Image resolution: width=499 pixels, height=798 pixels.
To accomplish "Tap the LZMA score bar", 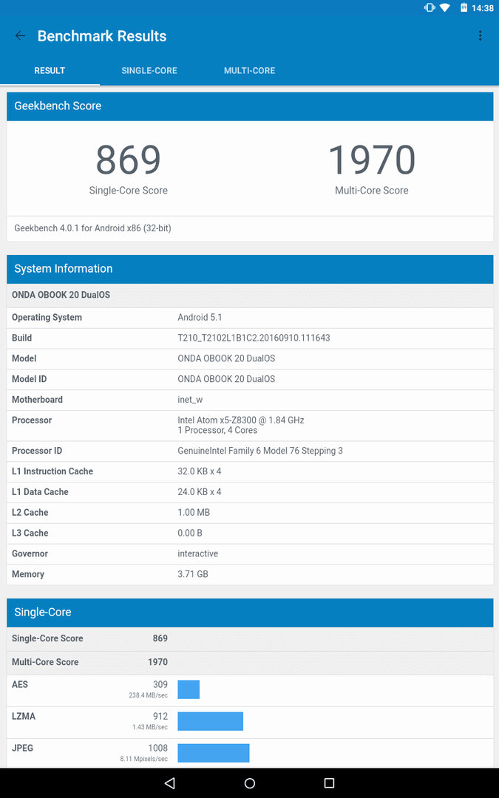I will click(x=210, y=721).
